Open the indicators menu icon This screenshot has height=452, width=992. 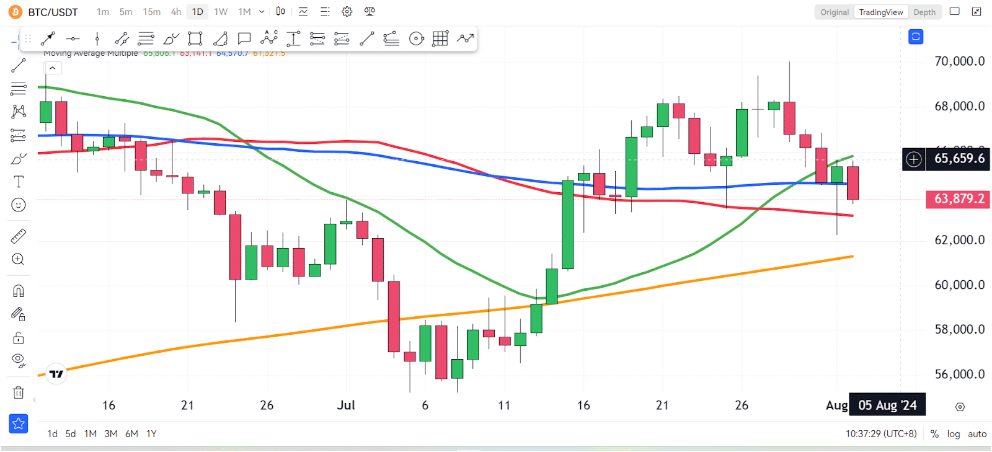[303, 11]
